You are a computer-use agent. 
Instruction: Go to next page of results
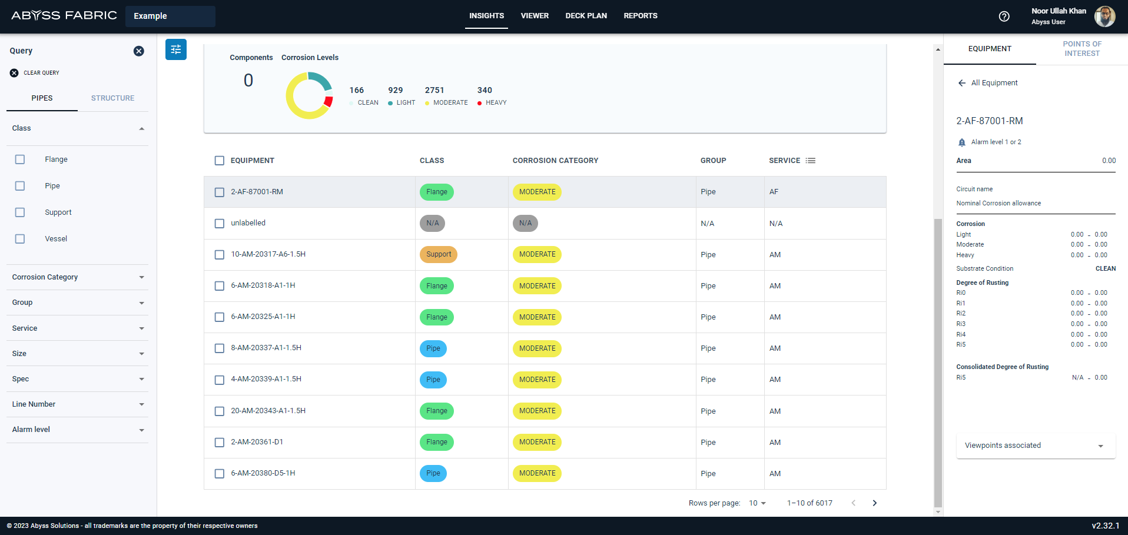coord(875,503)
